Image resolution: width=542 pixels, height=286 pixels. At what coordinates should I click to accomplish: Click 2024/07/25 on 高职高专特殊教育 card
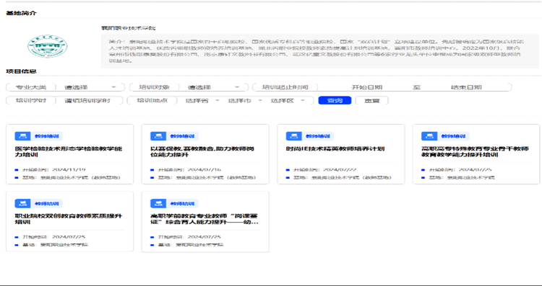476,169
